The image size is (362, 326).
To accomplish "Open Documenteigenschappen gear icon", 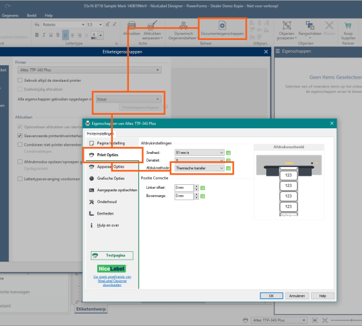I will click(222, 25).
